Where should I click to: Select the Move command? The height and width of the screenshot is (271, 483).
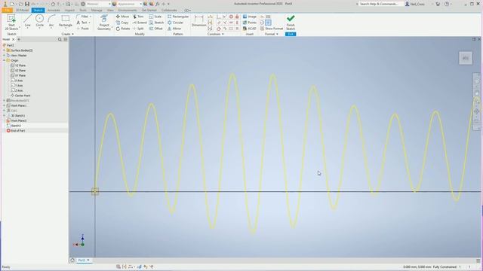pos(122,17)
